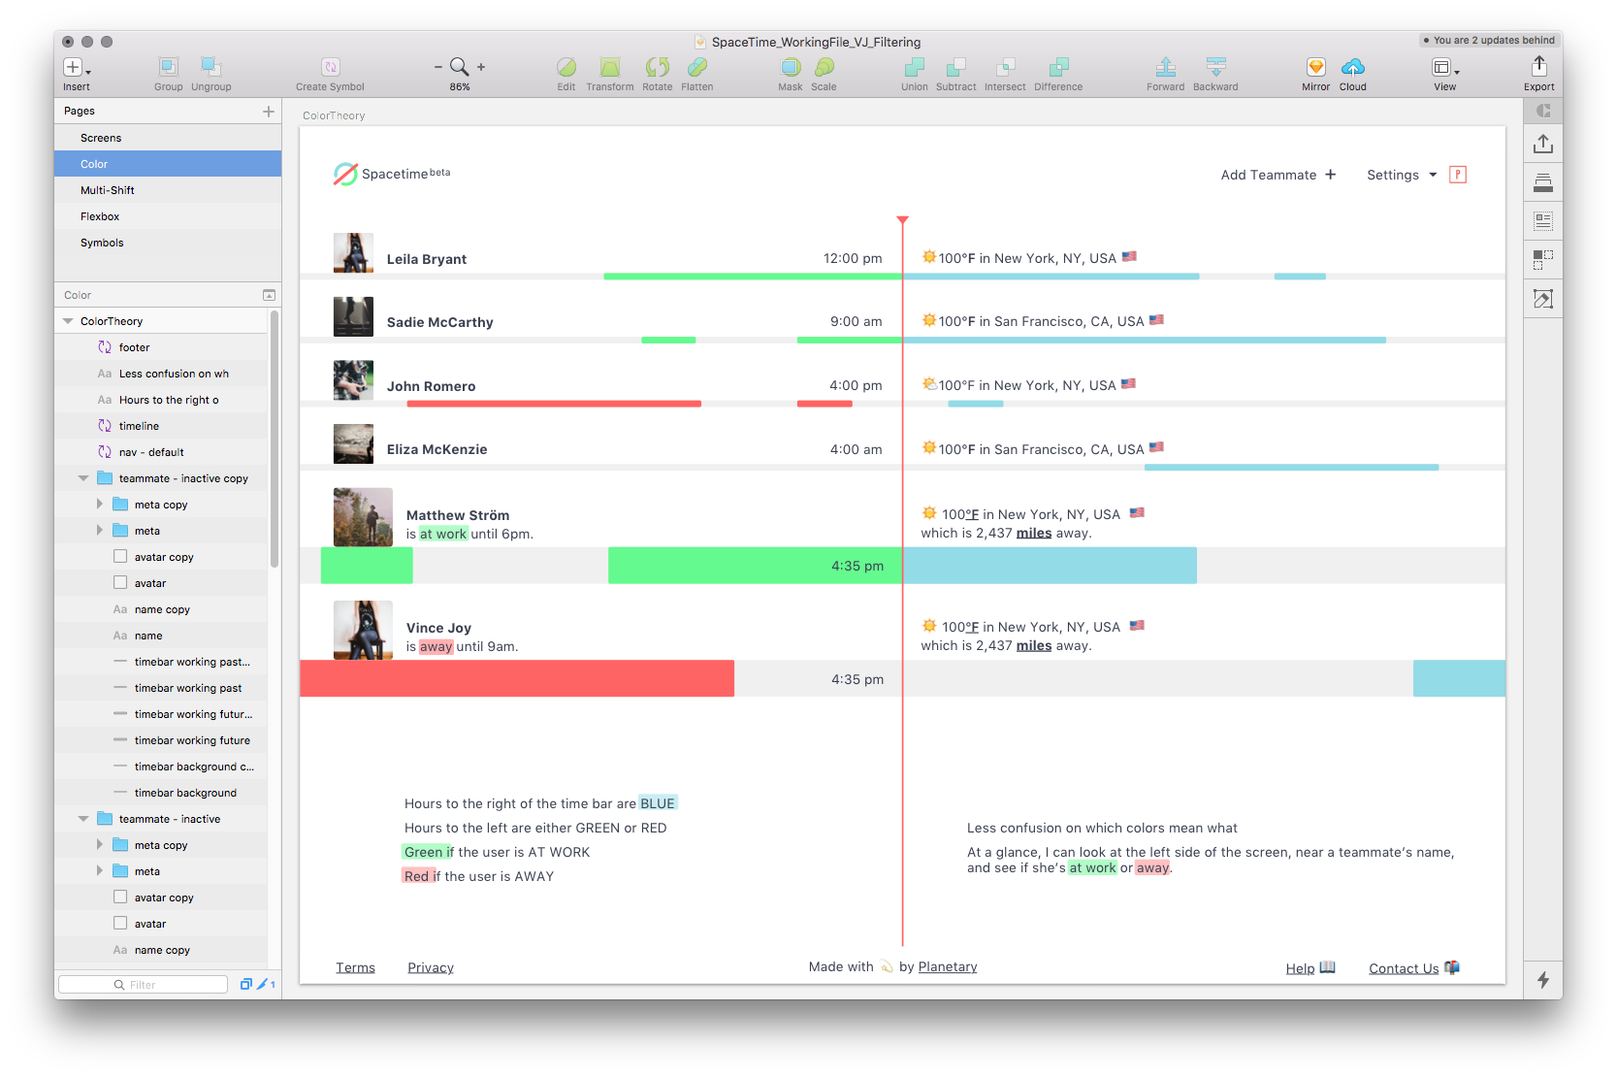Select the Edit tool
1617x1077 pixels.
click(x=566, y=67)
